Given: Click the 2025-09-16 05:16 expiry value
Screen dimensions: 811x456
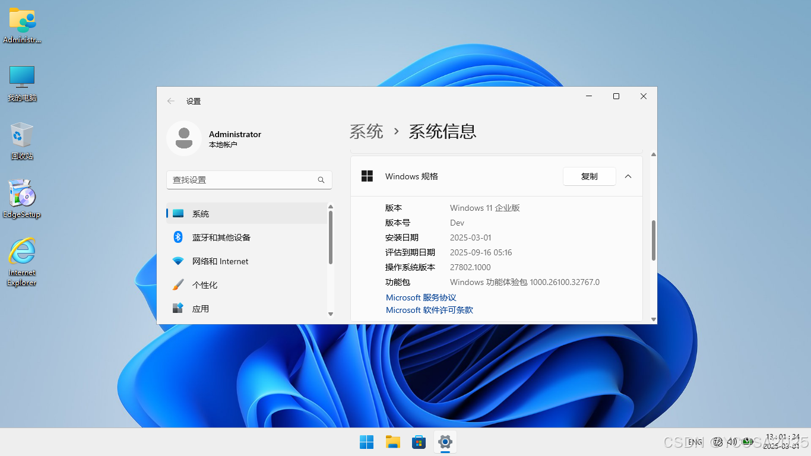Looking at the screenshot, I should click(481, 252).
